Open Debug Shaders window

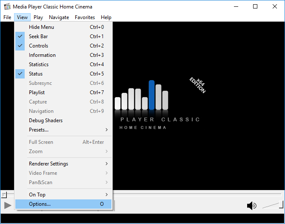[x=63, y=120]
